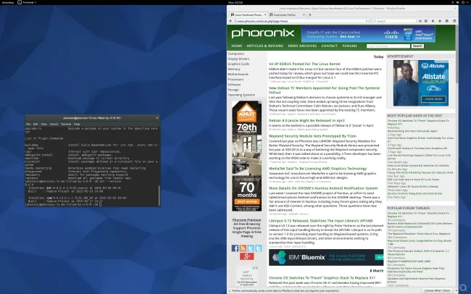Close the terminal window
Image resolution: width=471 pixels, height=294 pixels.
tap(157, 118)
